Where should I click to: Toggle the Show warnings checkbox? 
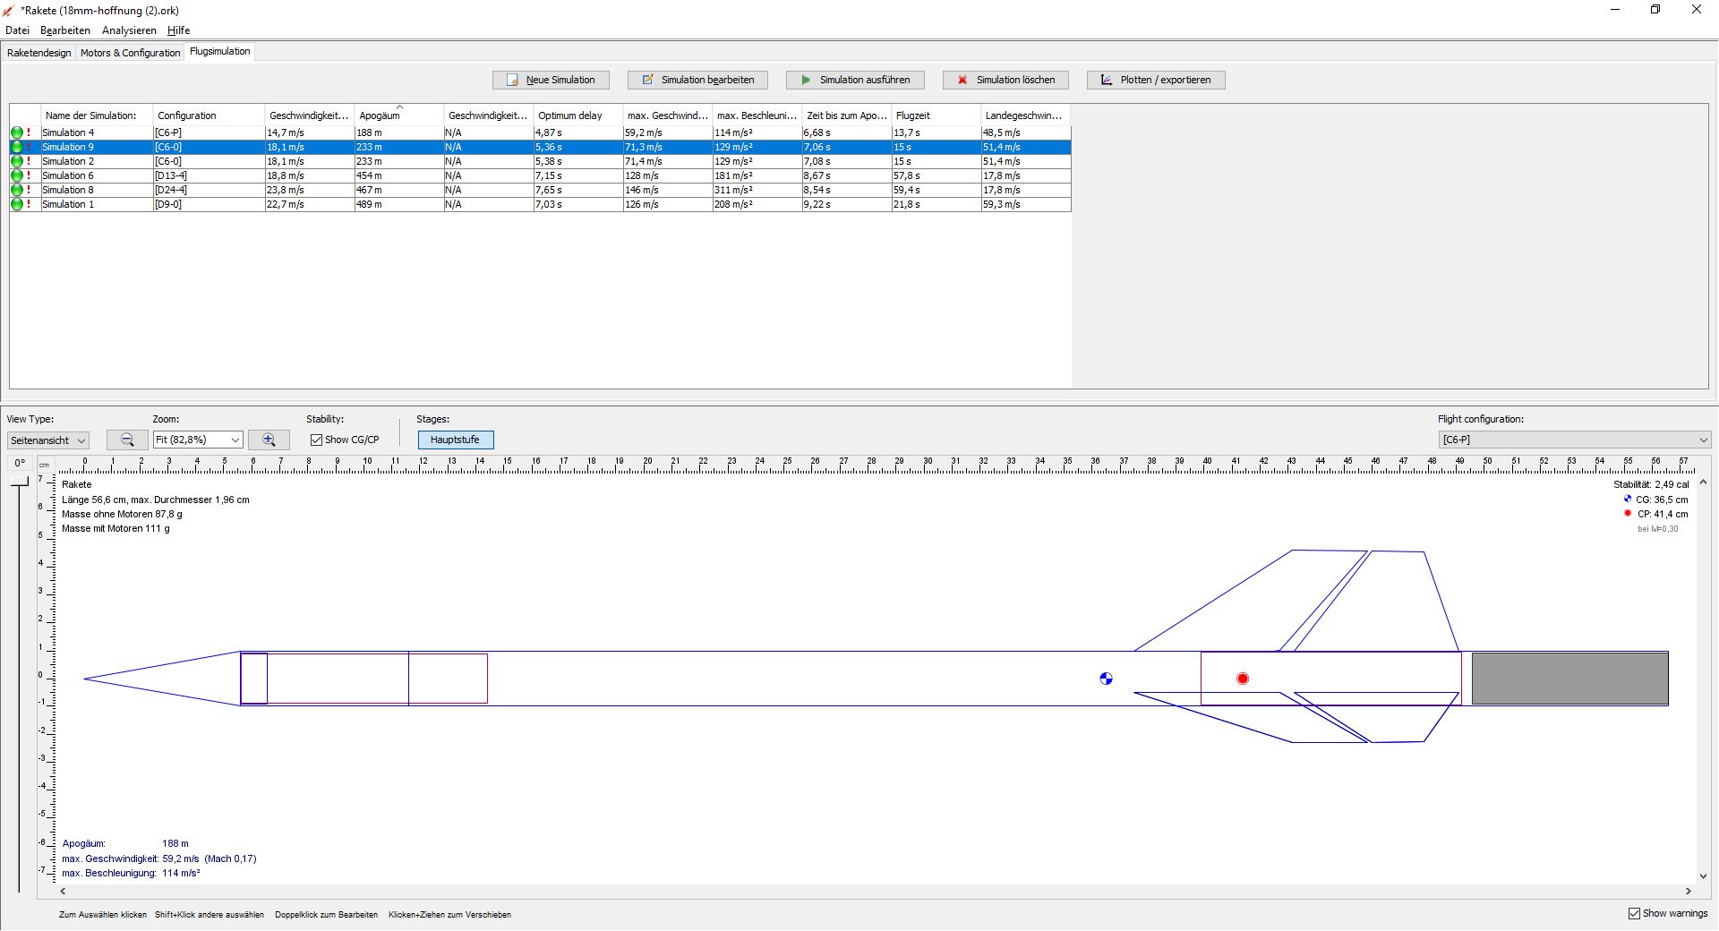pos(1634,913)
